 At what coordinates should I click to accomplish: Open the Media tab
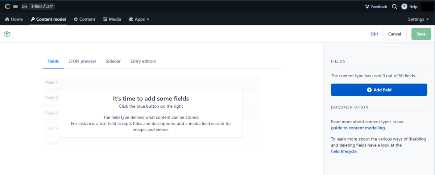coord(112,19)
